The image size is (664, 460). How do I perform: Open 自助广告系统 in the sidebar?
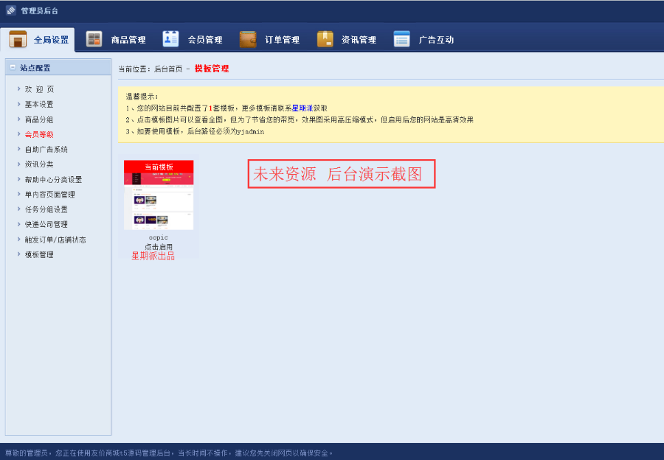click(46, 150)
